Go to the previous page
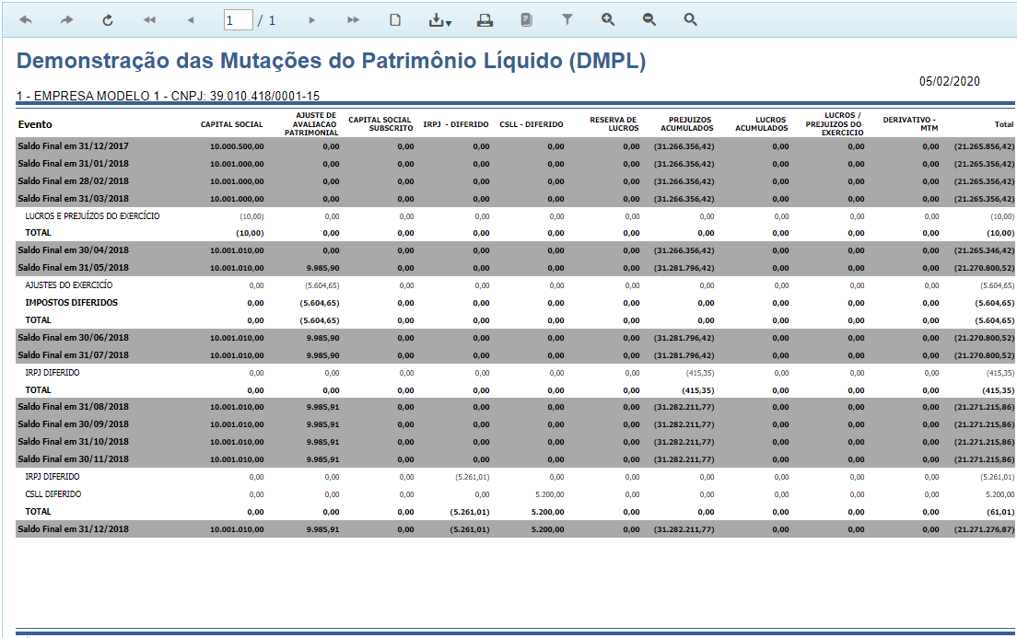 [190, 18]
